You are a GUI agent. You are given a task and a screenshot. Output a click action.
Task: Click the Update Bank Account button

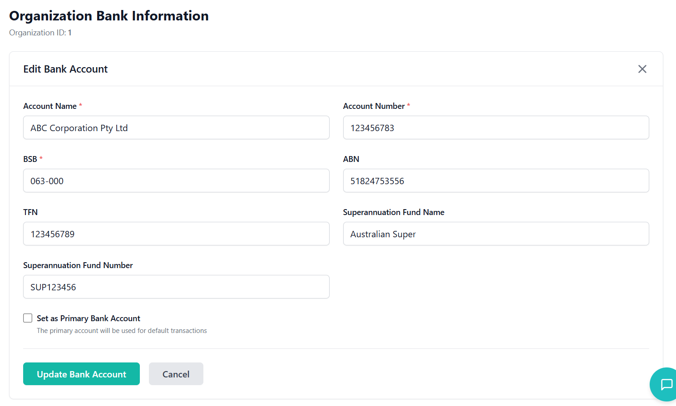81,374
